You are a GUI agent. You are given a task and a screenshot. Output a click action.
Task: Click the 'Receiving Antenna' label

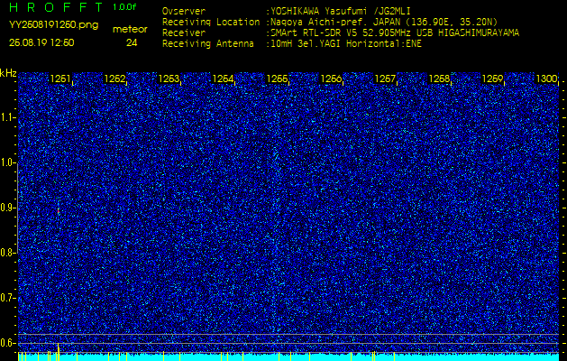pos(208,44)
